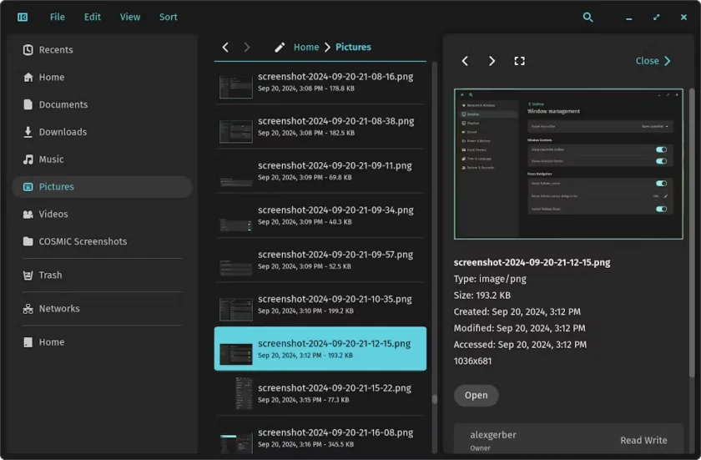Close the preview details panel
This screenshot has width=701, height=460.
click(653, 61)
